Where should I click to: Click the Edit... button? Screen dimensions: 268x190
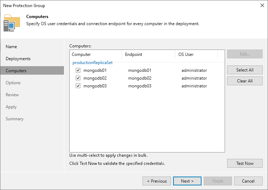pos(245,54)
